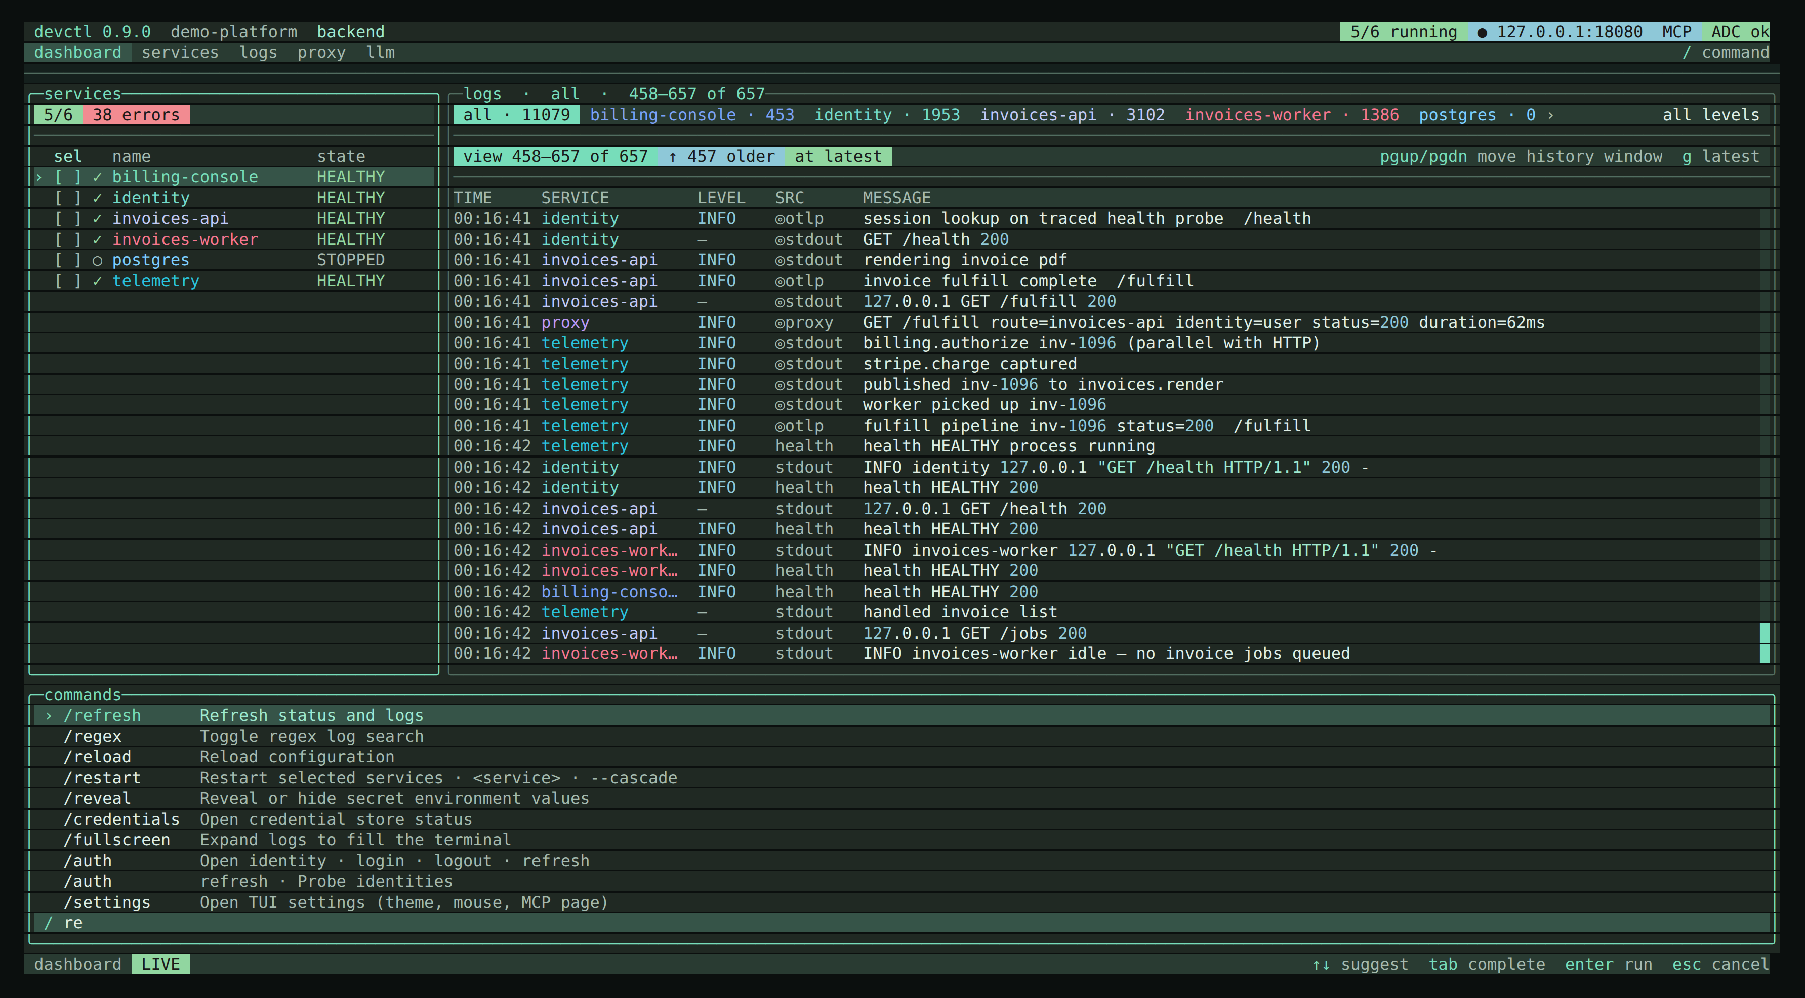Screen dimensions: 1805x998
Task: Click the row cursor arrow beside billing-console
Action: [x=39, y=177]
